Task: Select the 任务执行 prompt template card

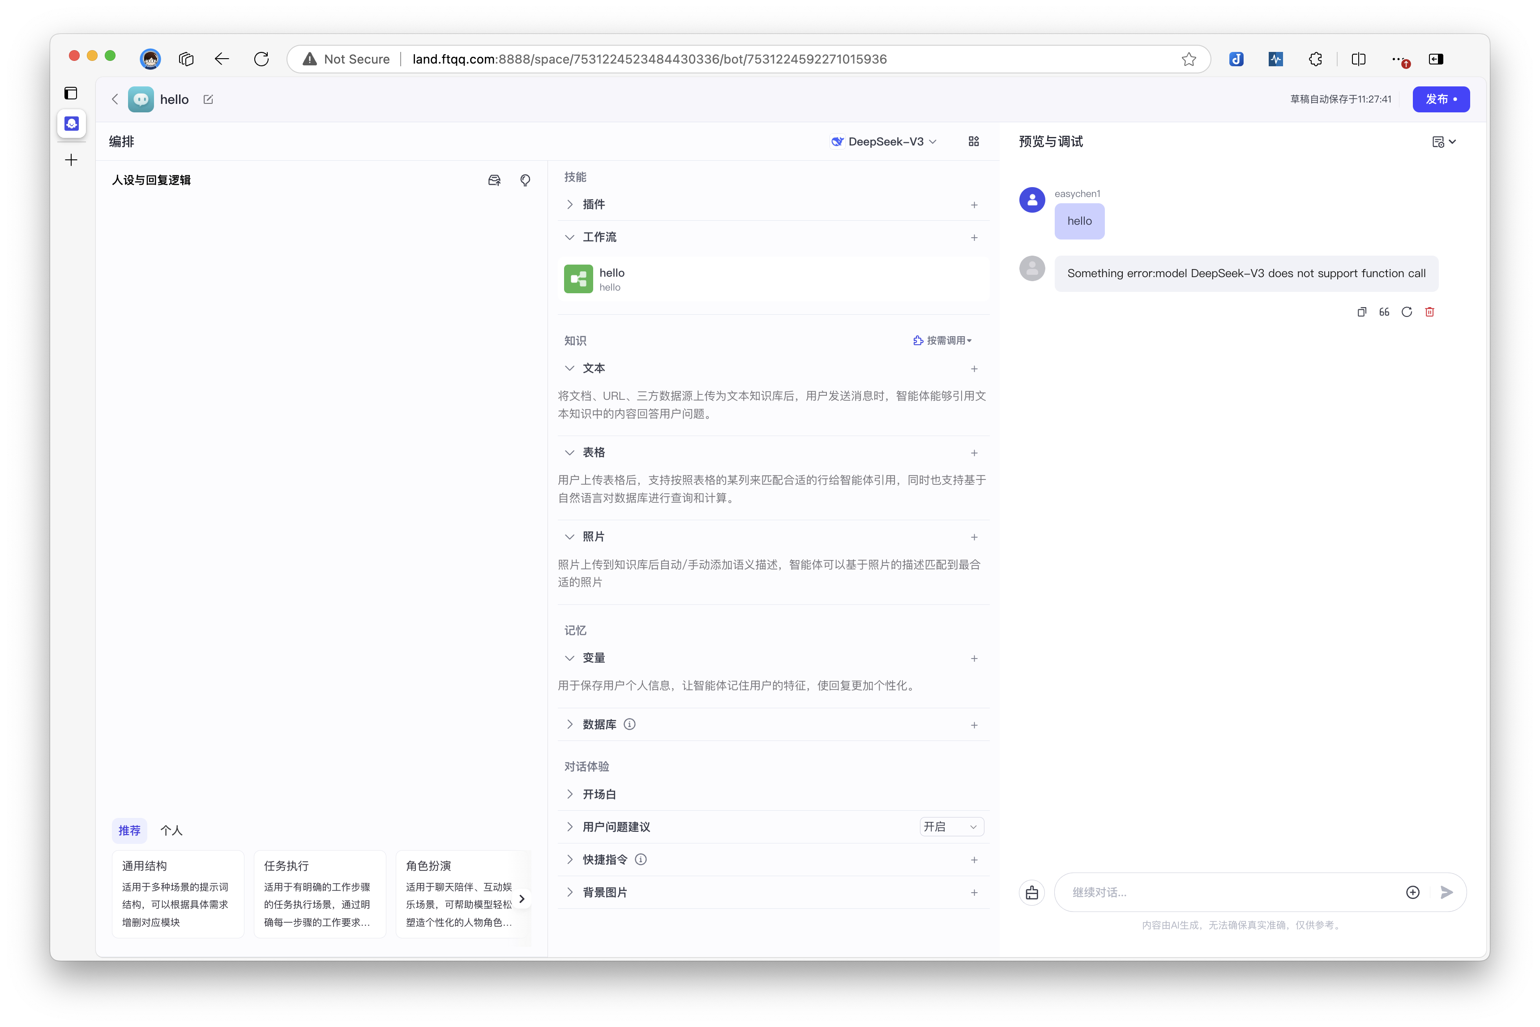Action: [x=320, y=894]
